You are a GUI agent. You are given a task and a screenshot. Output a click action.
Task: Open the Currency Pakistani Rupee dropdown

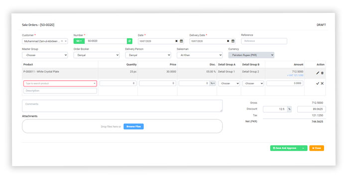(x=251, y=55)
